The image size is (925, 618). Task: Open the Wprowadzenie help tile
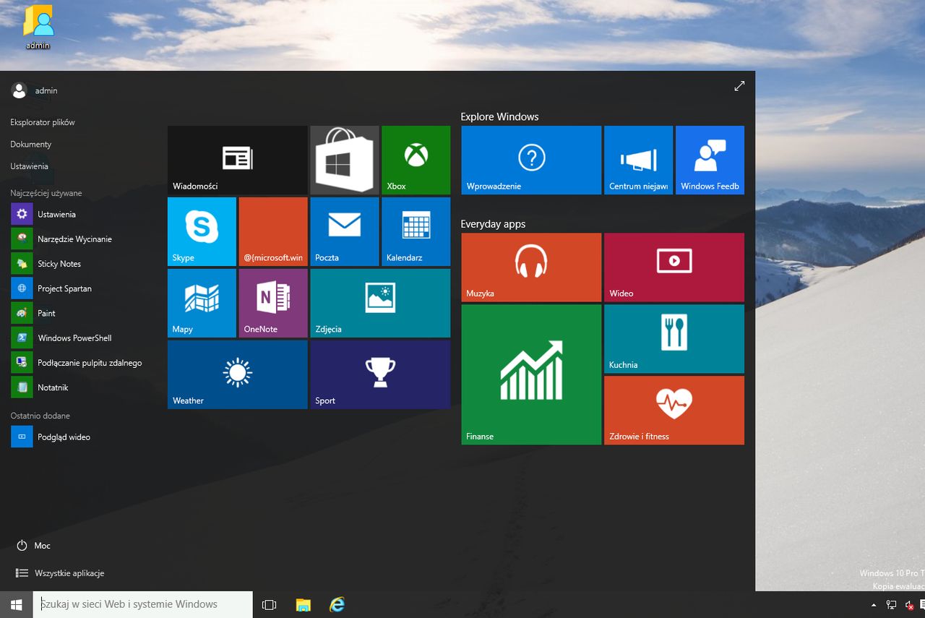531,160
